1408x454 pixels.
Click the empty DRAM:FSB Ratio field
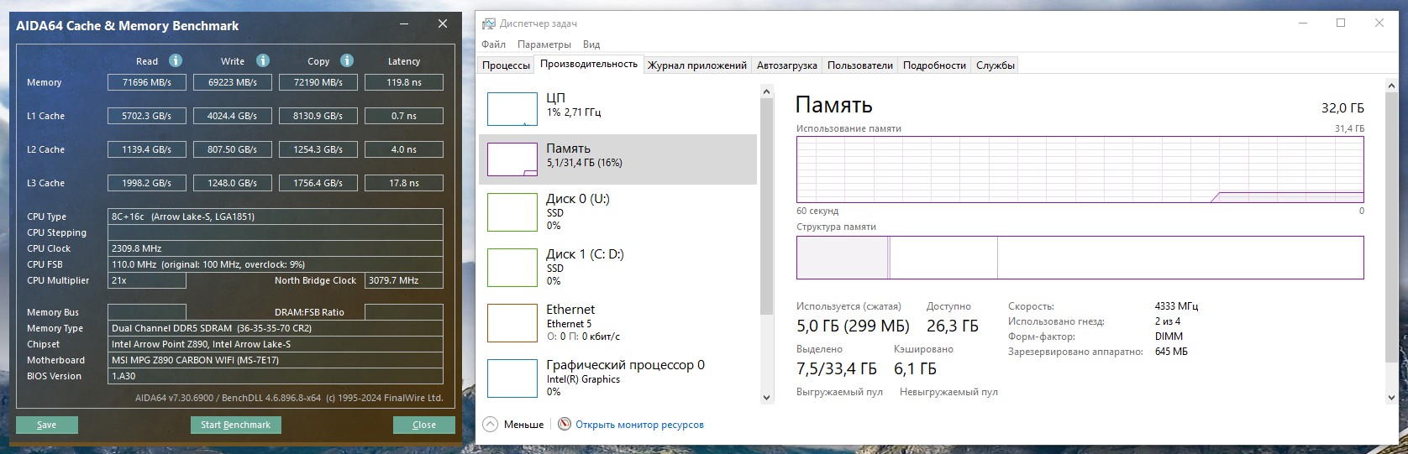tap(404, 312)
